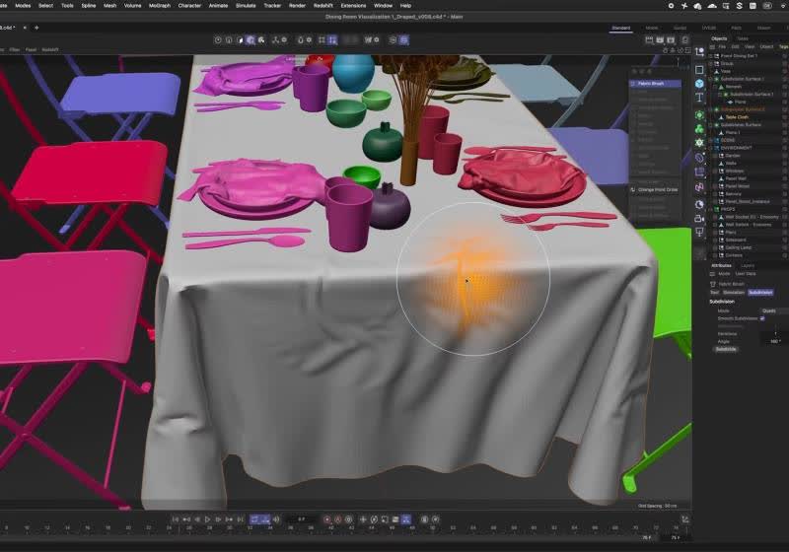Screen dimensions: 789x552
Task: Open the Mode menu in Attributes panel
Action: 724,274
